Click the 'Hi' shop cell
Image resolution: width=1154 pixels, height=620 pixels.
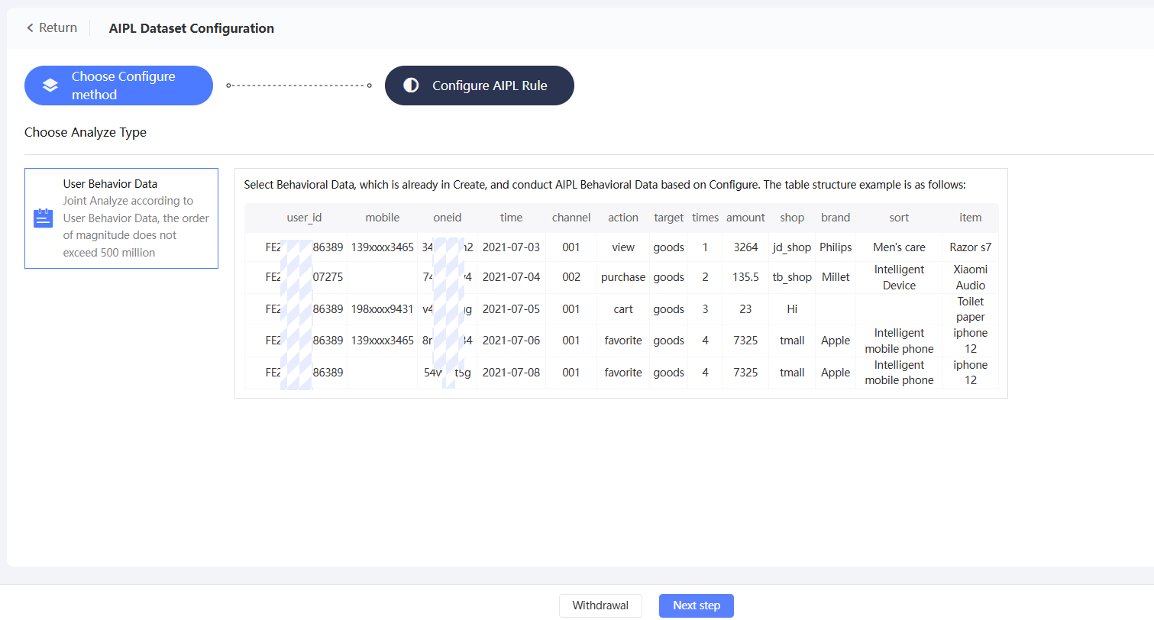792,309
